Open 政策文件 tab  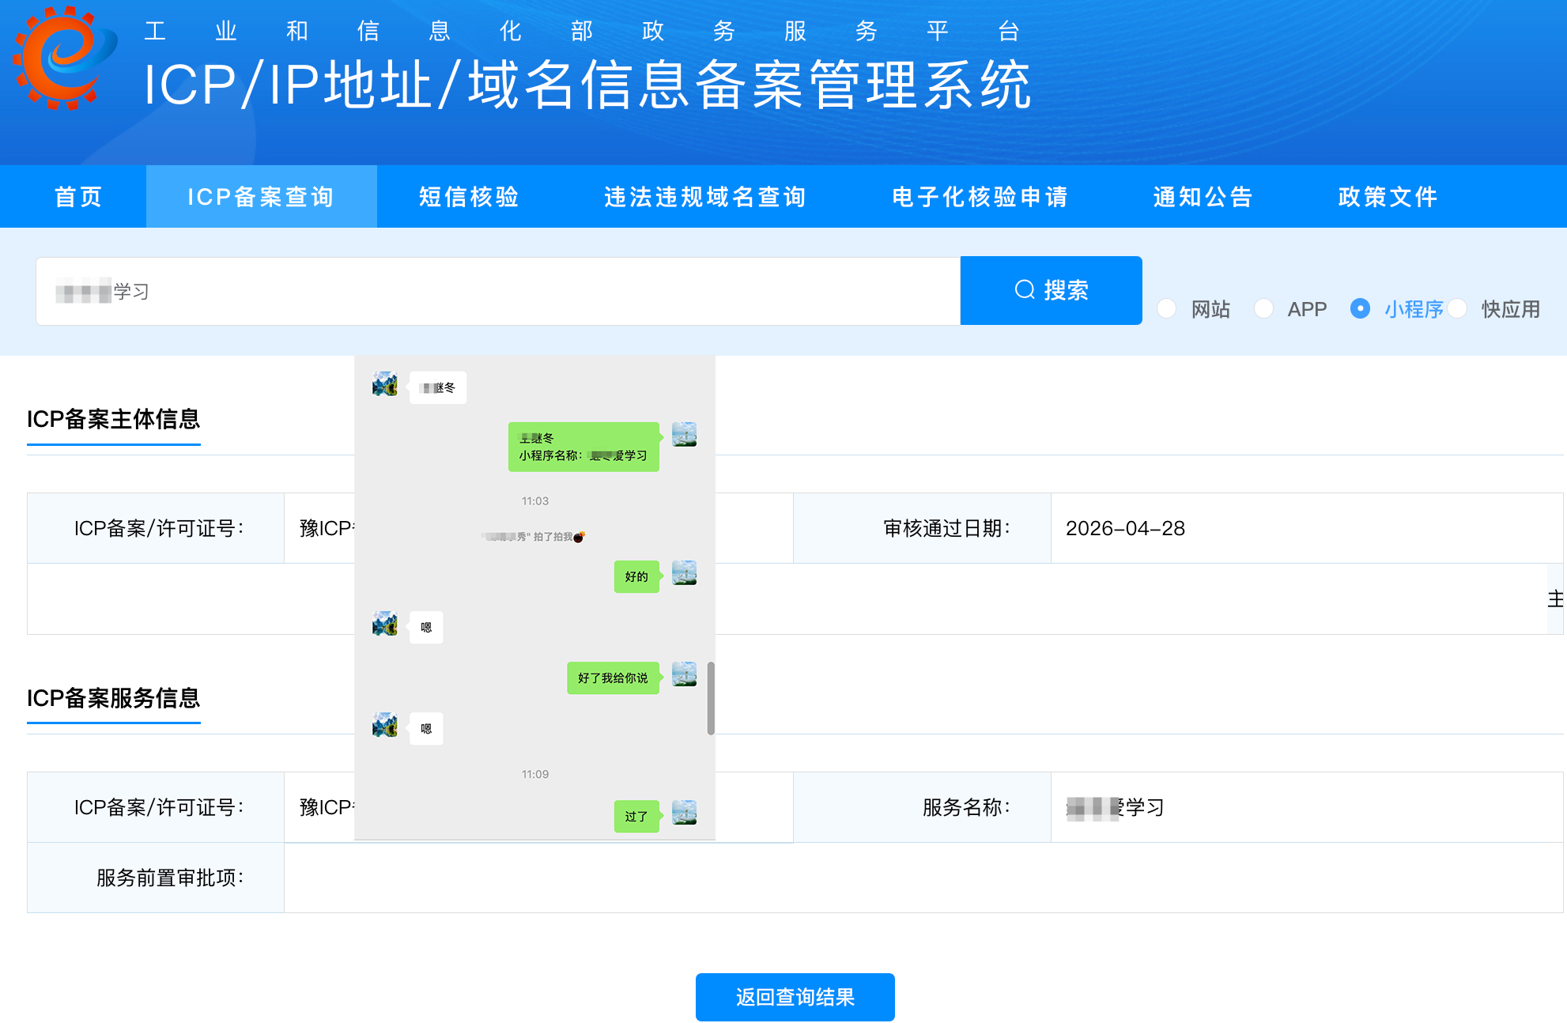tap(1388, 197)
